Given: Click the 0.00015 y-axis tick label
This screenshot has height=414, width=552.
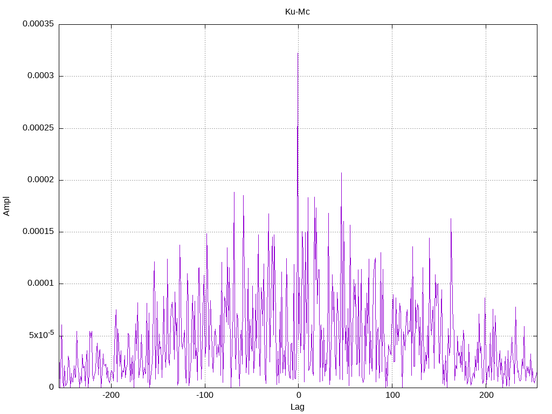Looking at the screenshot, I should 38,232.
